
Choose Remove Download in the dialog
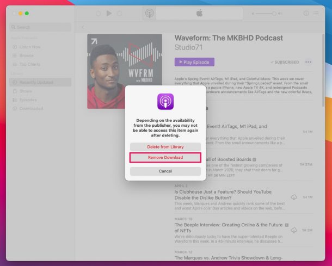(165, 157)
